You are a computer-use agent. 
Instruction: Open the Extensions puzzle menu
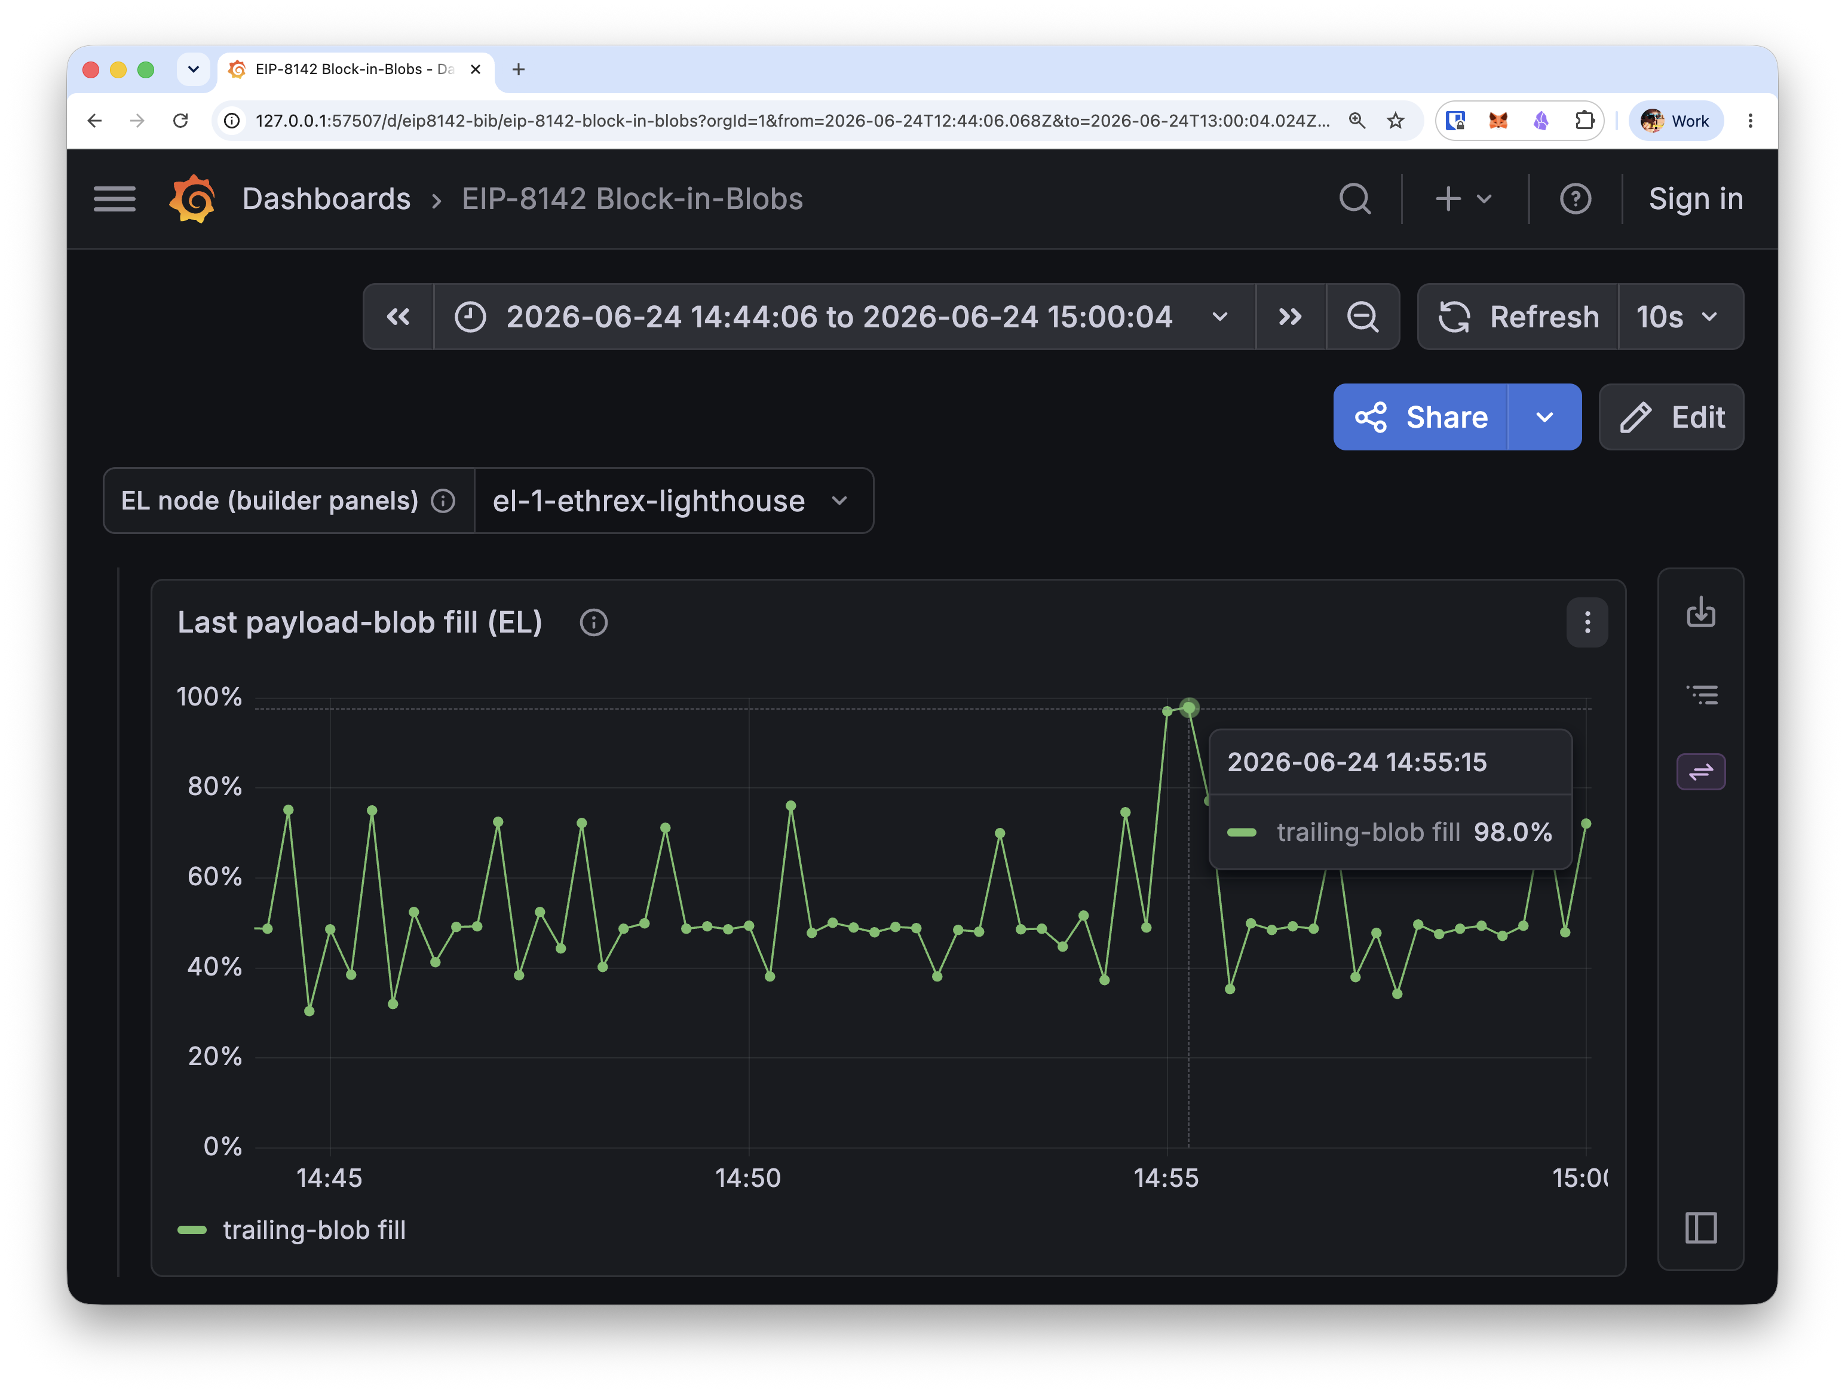(1584, 121)
